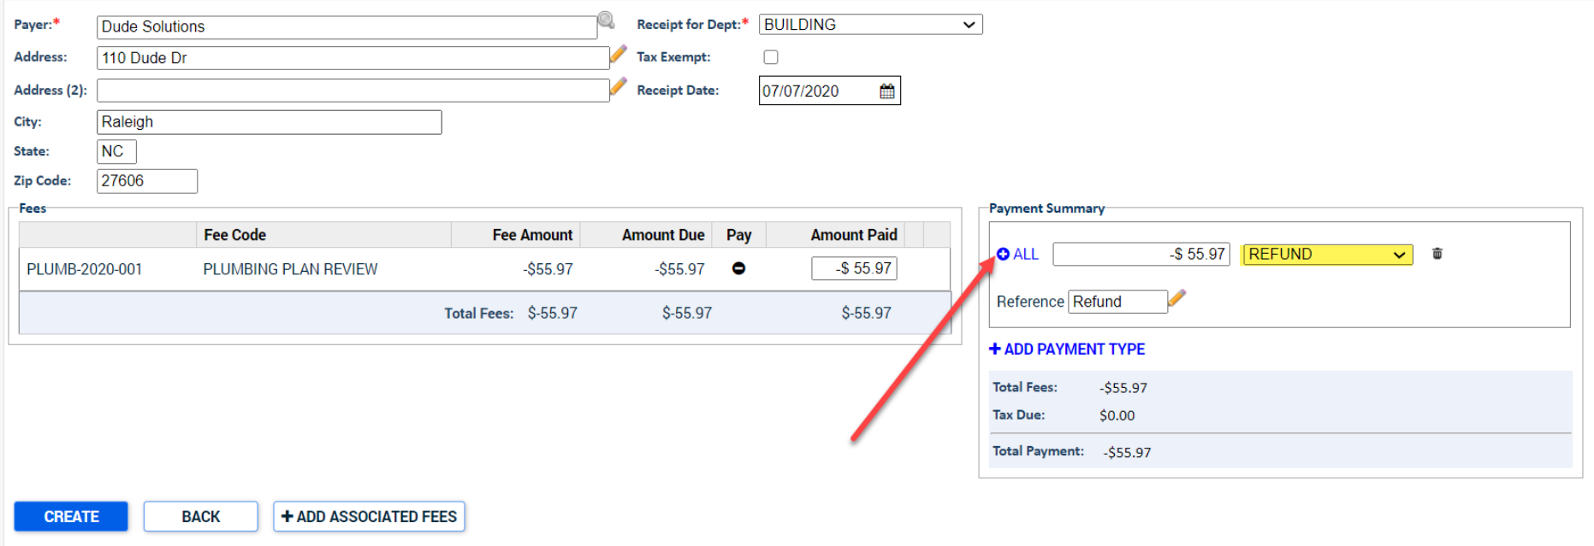Click ADD ASSOCIATED FEES button
1594x546 pixels.
pyautogui.click(x=369, y=517)
